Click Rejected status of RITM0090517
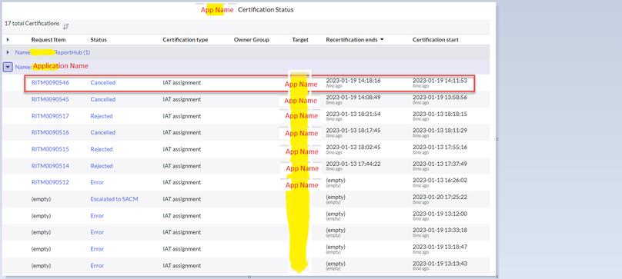Screen dimensions: 622x279 point(102,116)
